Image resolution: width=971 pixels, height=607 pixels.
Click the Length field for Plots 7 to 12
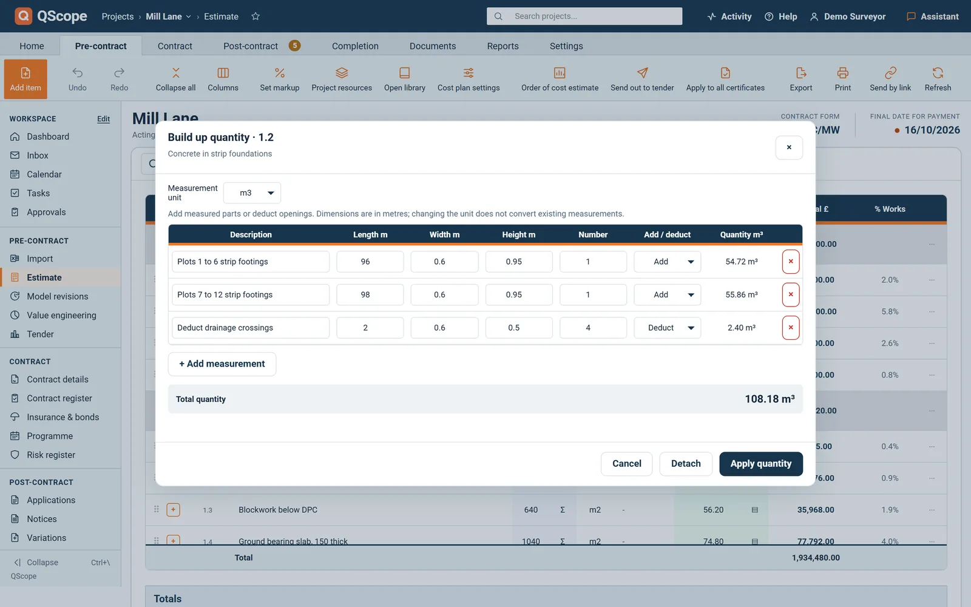coord(370,294)
